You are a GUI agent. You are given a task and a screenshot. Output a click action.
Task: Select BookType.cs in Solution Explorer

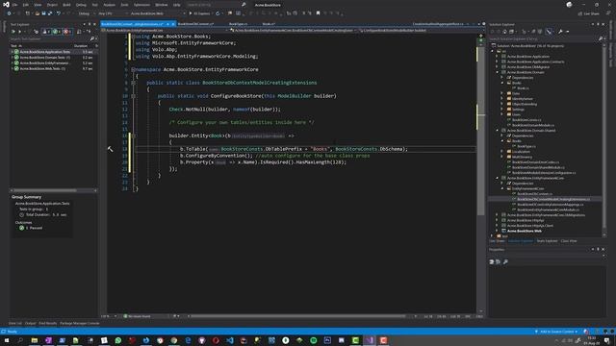click(x=526, y=146)
